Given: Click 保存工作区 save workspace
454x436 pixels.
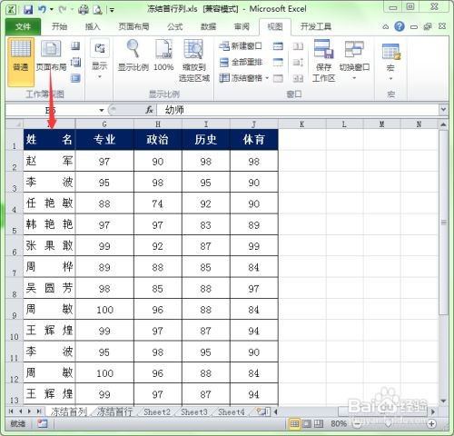Looking at the screenshot, I should [323, 61].
